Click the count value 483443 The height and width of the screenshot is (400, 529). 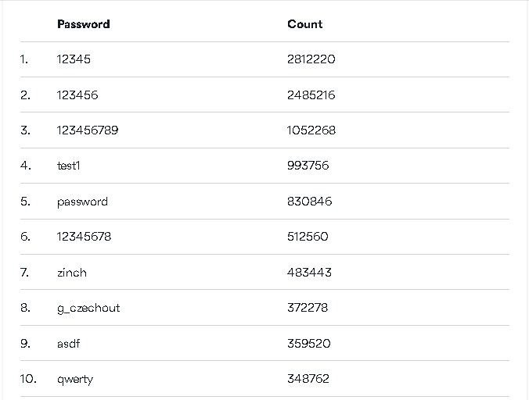click(x=309, y=273)
